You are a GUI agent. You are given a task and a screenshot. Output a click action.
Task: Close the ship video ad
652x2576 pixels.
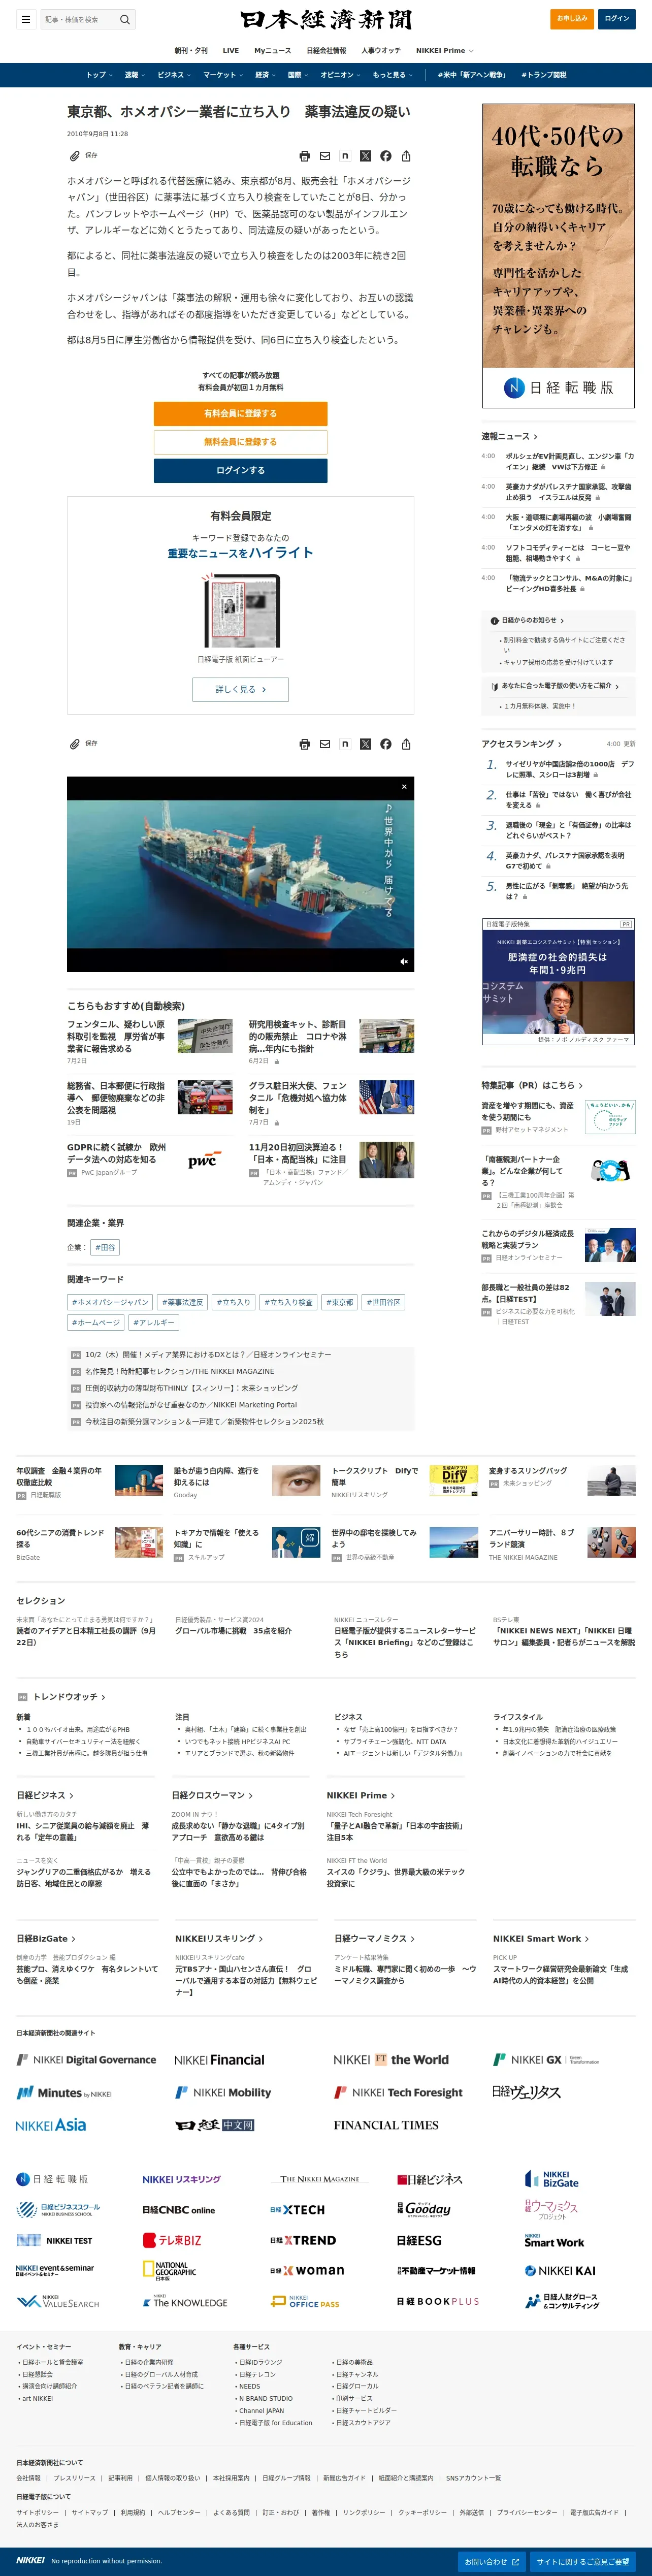pyautogui.click(x=404, y=787)
